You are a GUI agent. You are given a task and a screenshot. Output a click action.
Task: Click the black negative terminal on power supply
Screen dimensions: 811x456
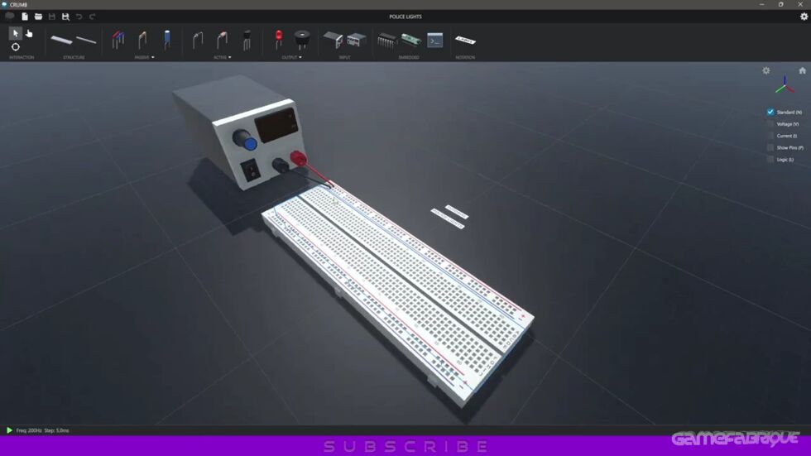(281, 165)
